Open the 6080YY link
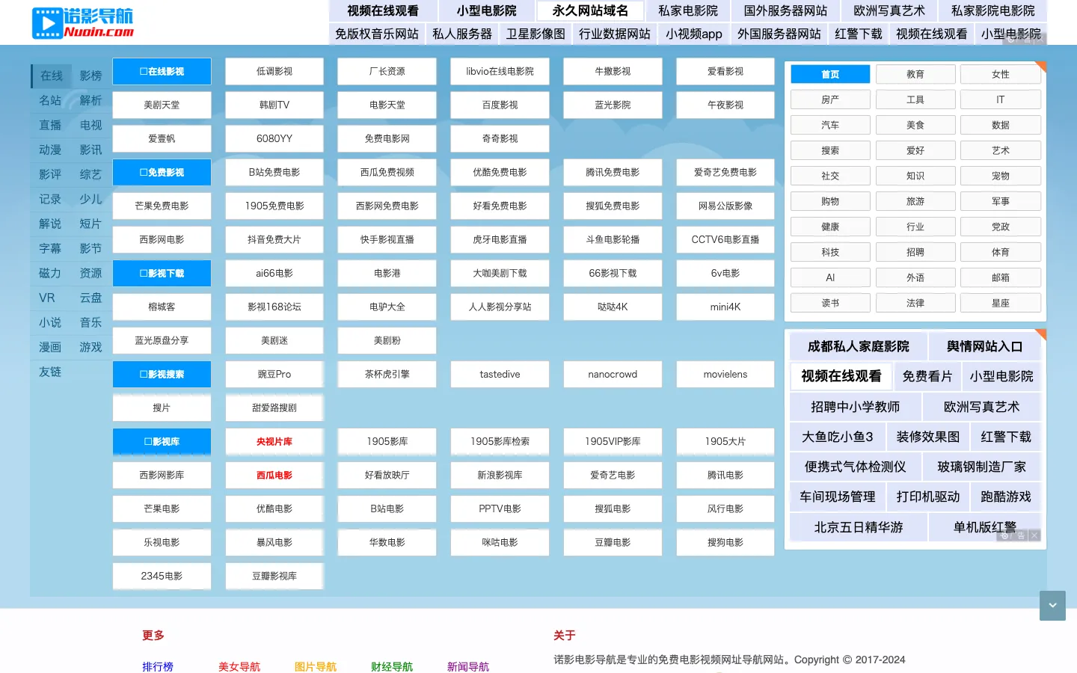 tap(274, 139)
